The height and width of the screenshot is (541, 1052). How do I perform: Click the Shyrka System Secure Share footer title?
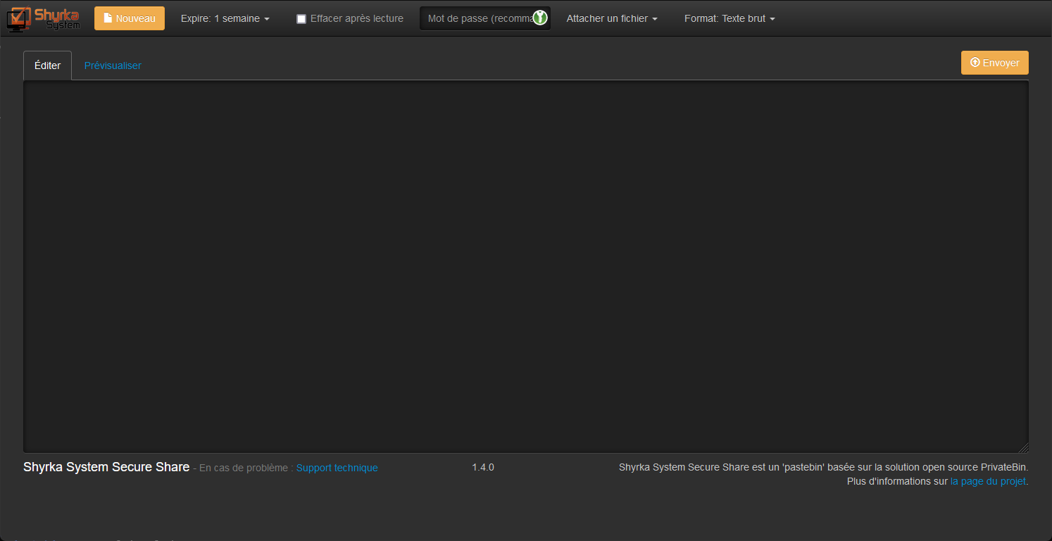click(106, 467)
